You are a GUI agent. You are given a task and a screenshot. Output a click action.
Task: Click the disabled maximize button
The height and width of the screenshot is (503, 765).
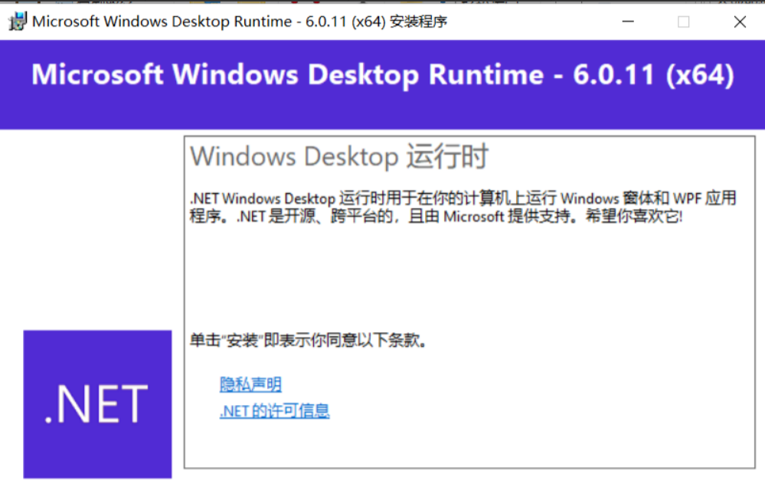pyautogui.click(x=684, y=21)
